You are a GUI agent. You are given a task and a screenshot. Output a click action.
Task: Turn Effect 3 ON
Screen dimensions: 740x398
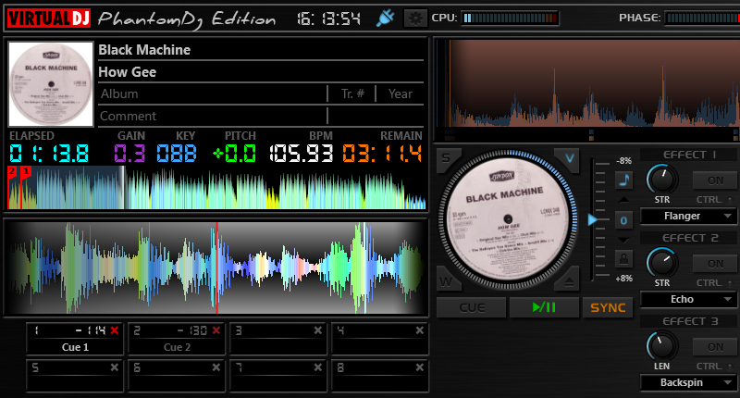[715, 347]
